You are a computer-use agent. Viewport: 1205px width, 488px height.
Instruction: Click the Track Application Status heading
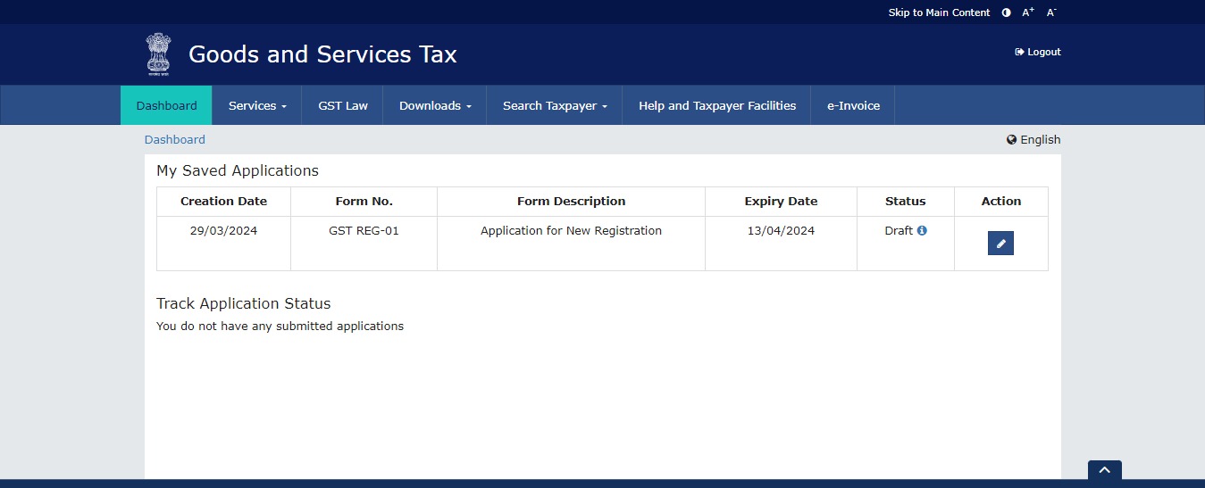tap(243, 303)
